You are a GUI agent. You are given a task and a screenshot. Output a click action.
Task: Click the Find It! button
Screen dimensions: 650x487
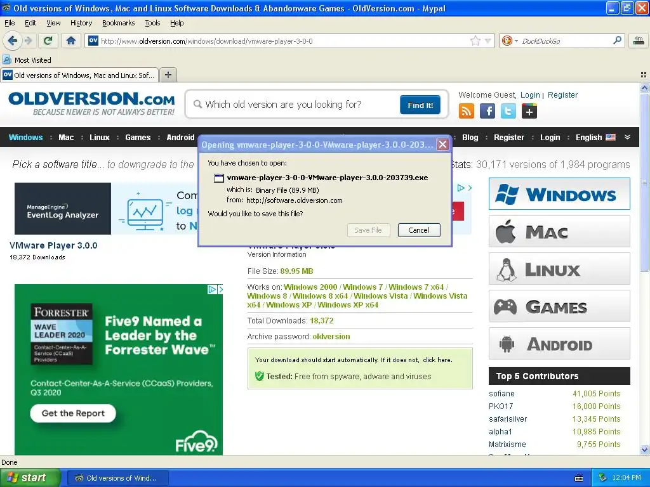pos(420,105)
